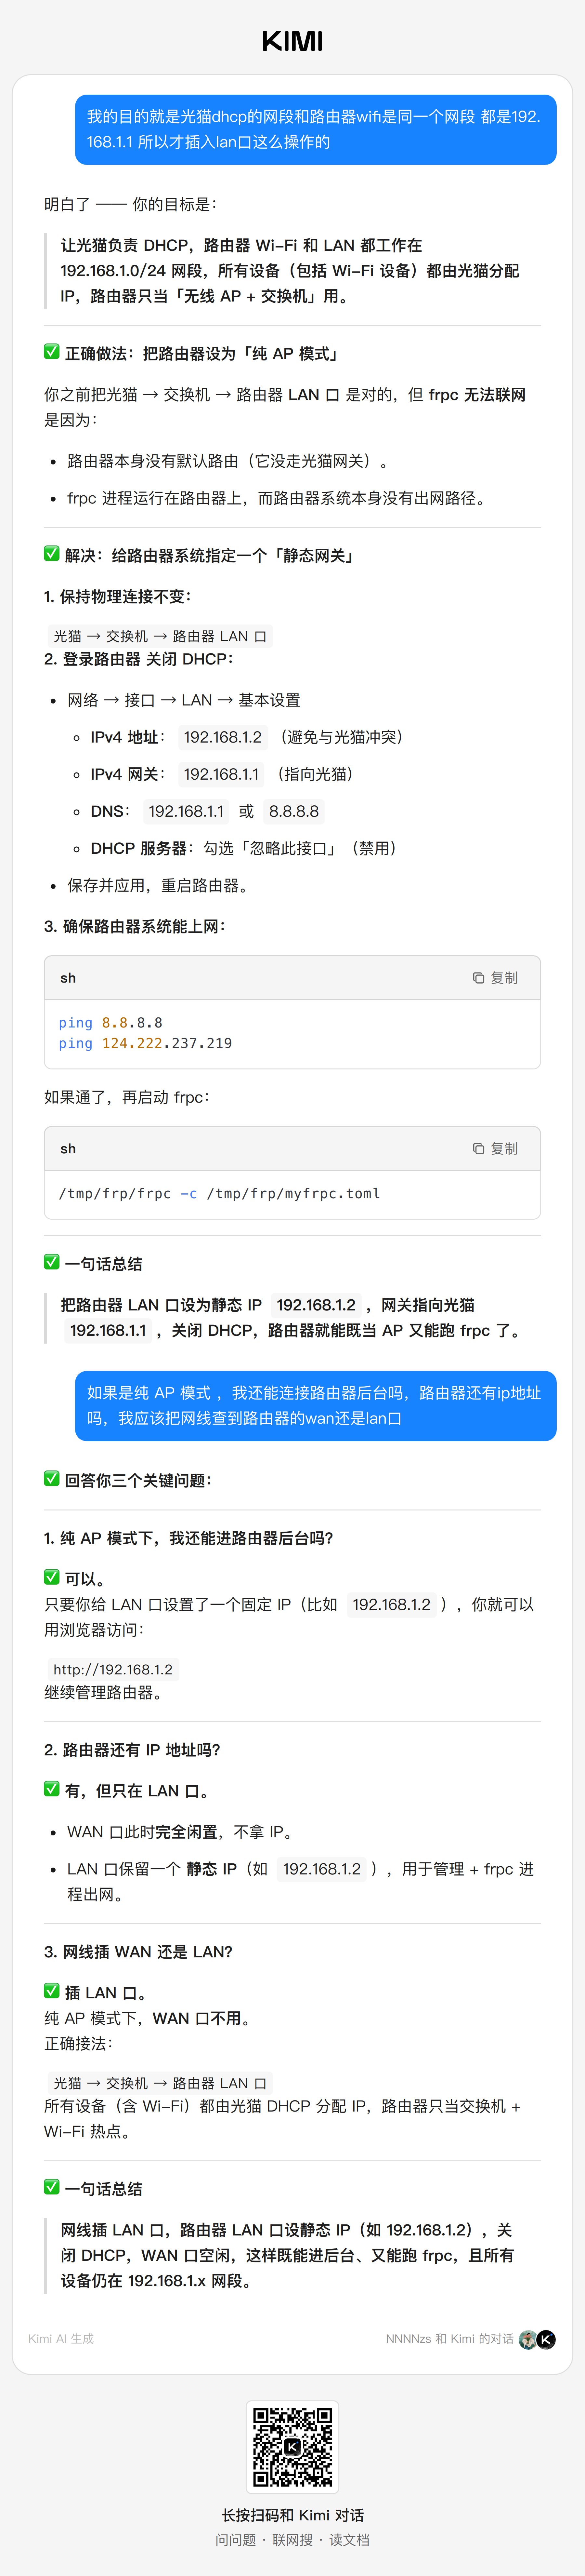585x2576 pixels.
Task: Click the black Kimi K avatar icon
Action: tap(546, 2339)
